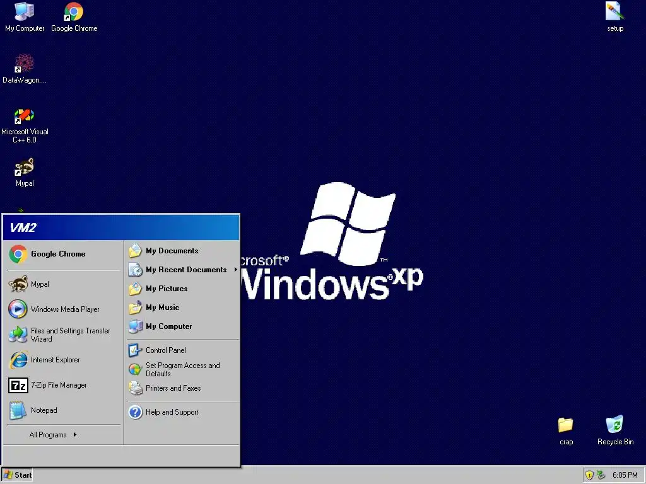Screen dimensions: 646x484
Task: Click the 7-Zip File Manager icon
Action: pos(18,385)
